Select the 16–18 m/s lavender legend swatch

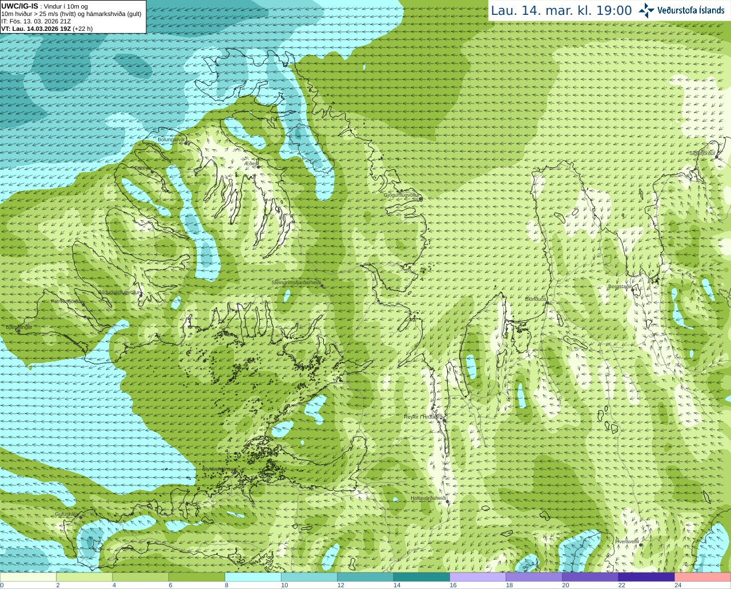478,577
